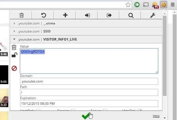The image size is (177, 120).
Task: Click the Cast screen icon in browser toolbar
Action: [x=146, y=5]
